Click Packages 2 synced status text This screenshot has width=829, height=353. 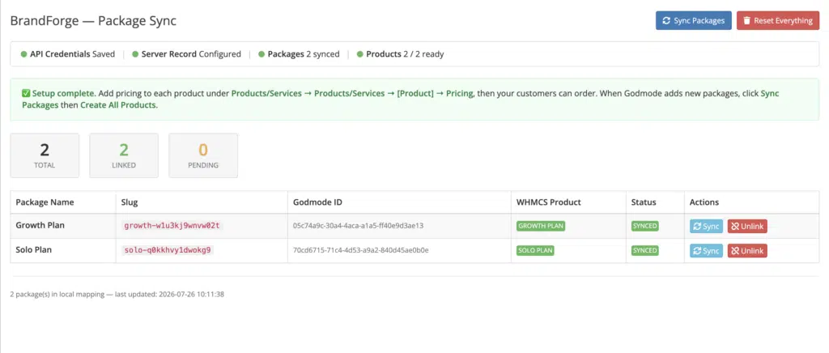pyautogui.click(x=304, y=54)
